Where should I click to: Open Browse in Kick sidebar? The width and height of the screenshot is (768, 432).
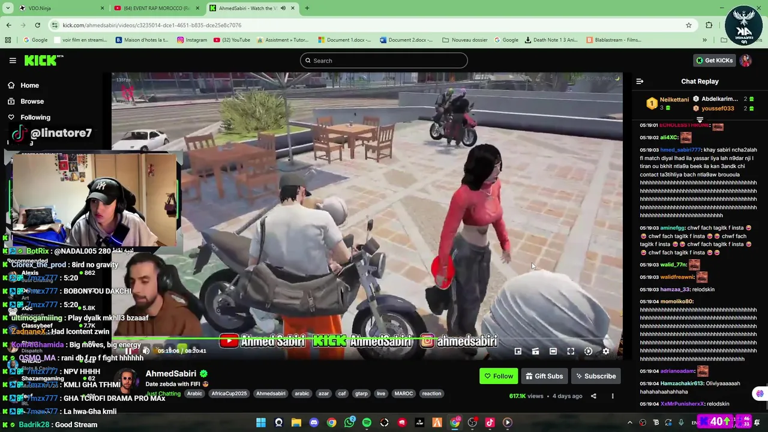click(32, 101)
